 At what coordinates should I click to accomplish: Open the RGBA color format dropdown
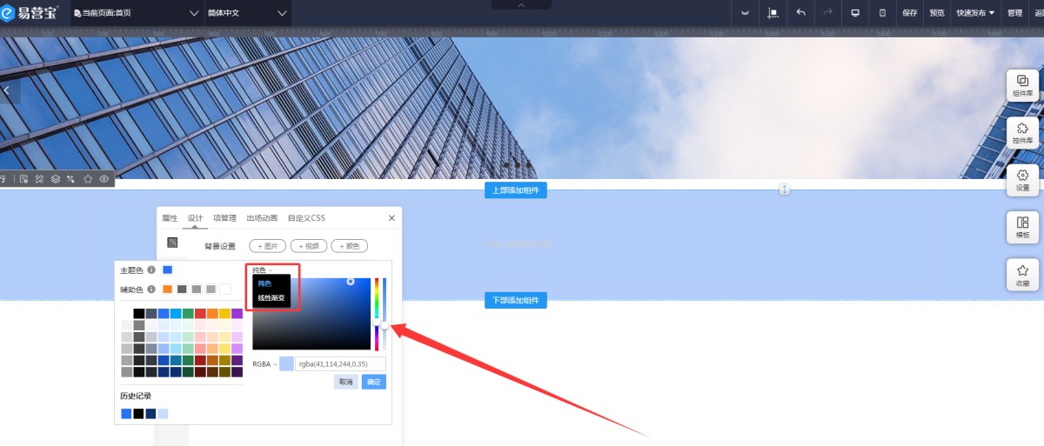264,364
